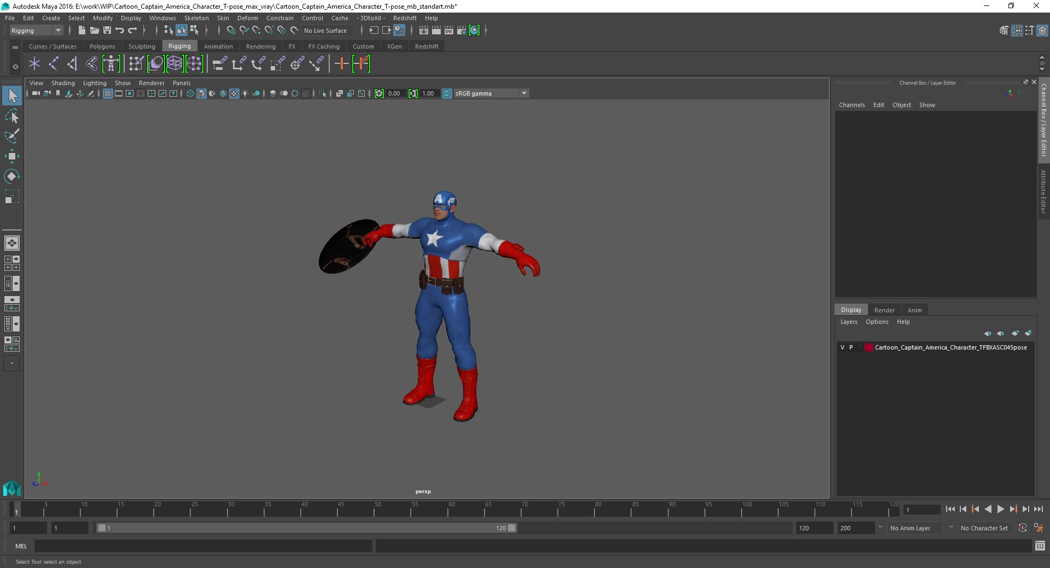The width and height of the screenshot is (1050, 568).
Task: Toggle snap to curves in the status line
Action: click(x=244, y=31)
